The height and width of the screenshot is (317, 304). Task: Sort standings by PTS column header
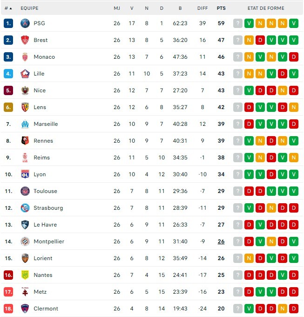(x=221, y=8)
